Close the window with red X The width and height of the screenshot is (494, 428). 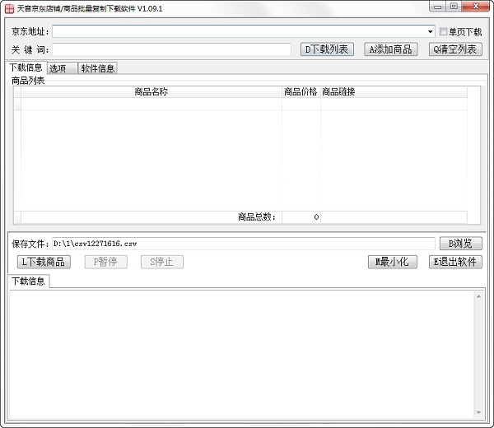point(476,7)
